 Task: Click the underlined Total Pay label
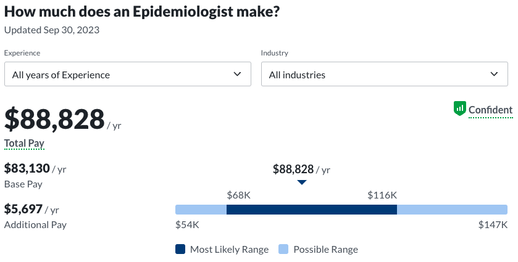pyautogui.click(x=24, y=143)
